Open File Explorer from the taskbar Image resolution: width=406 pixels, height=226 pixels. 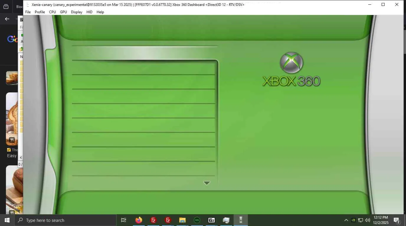click(x=182, y=220)
